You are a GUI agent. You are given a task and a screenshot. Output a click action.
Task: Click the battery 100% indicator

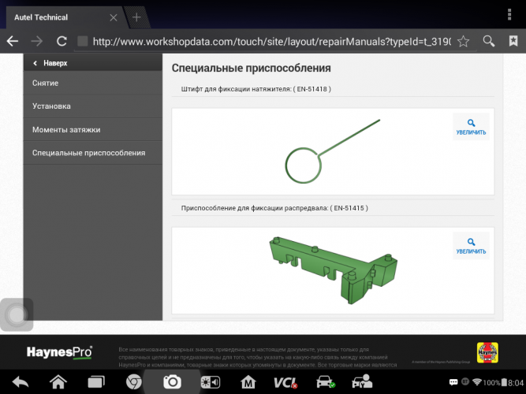click(x=495, y=383)
